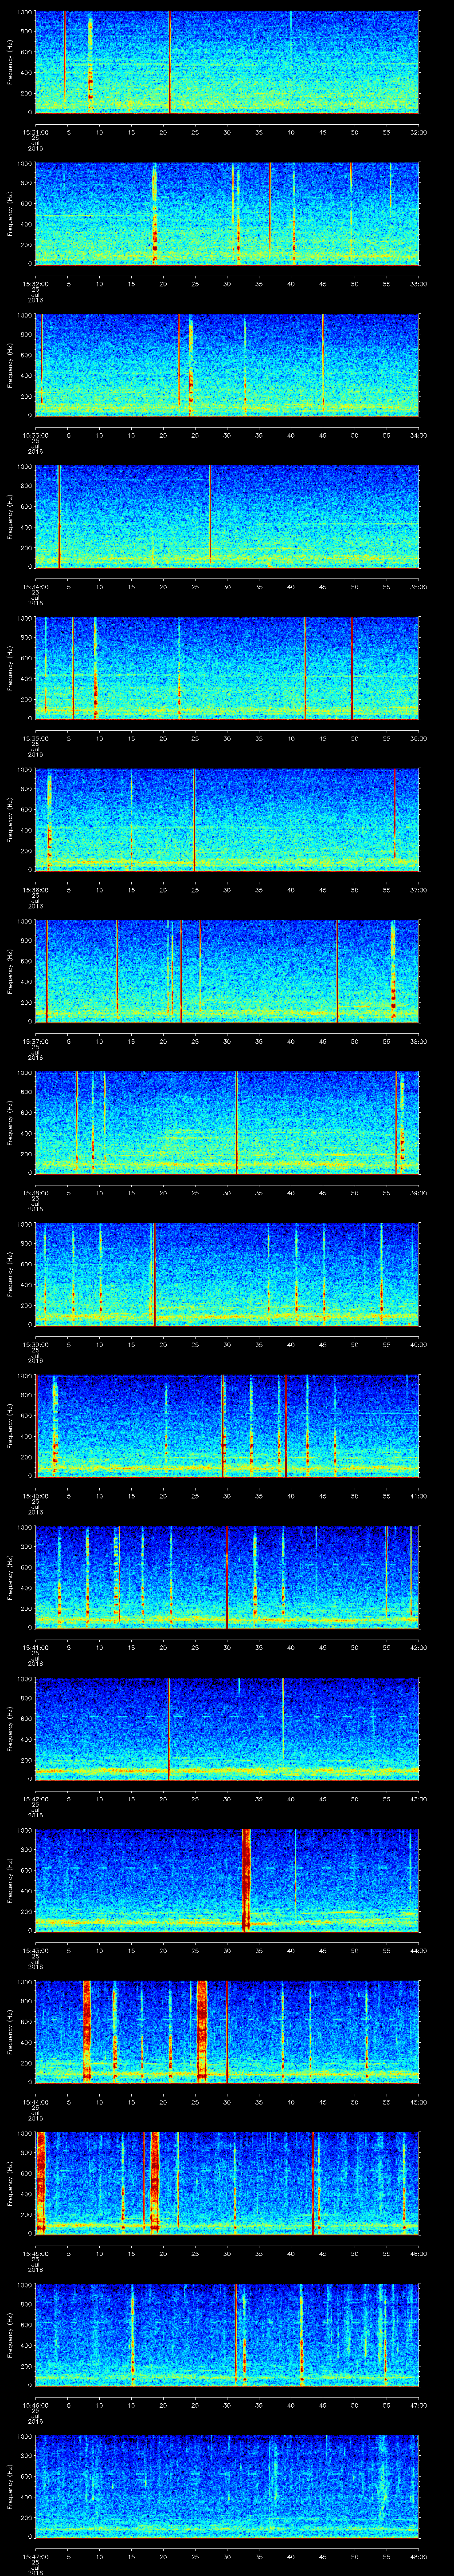Click the 32:00 end time label of the first panel
The height and width of the screenshot is (2576, 454).
coord(418,131)
